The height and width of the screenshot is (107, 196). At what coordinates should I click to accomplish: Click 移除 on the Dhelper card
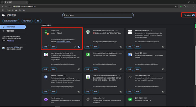(54, 47)
